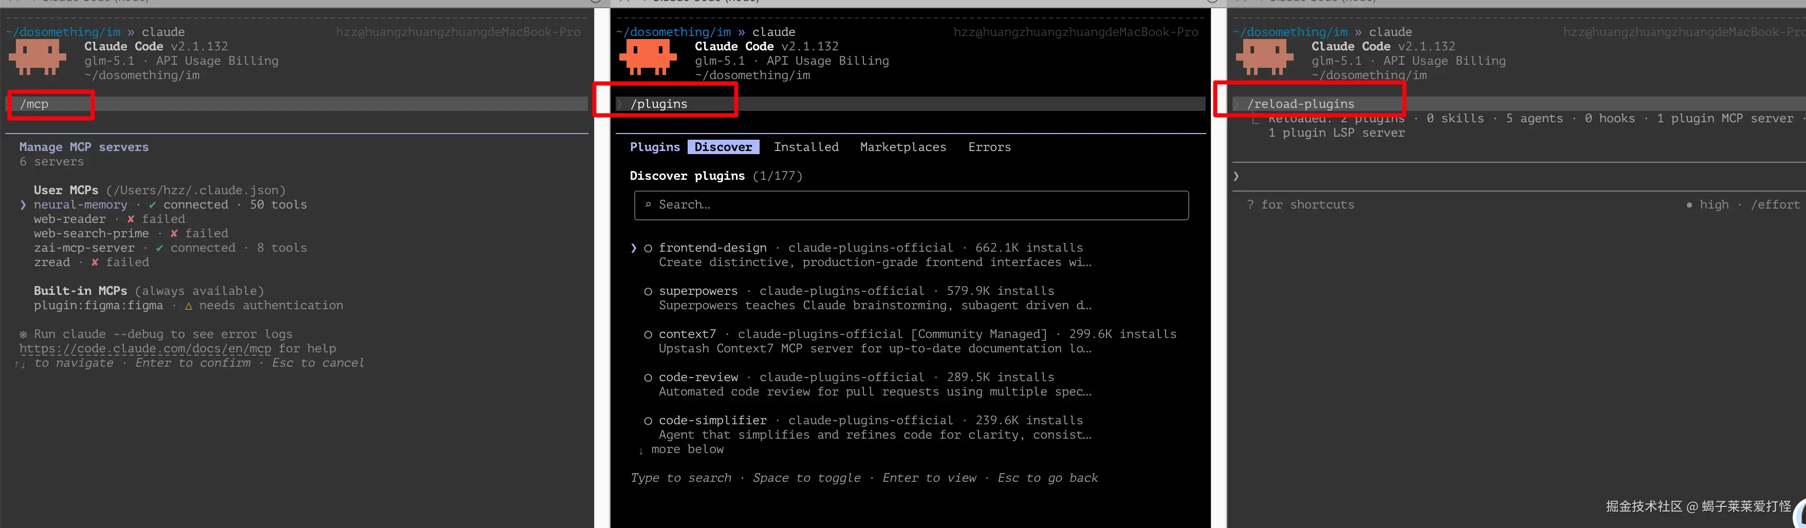Click the '6 servers' count text

[52, 162]
